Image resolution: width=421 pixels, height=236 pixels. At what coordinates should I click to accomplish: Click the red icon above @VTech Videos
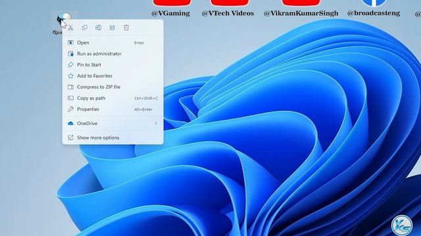(230, 3)
